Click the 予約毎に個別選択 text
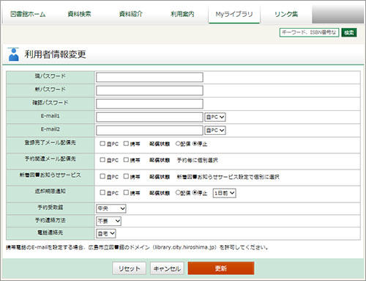Image resolution: width=366 pixels, height=281 pixels. pyautogui.click(x=197, y=160)
